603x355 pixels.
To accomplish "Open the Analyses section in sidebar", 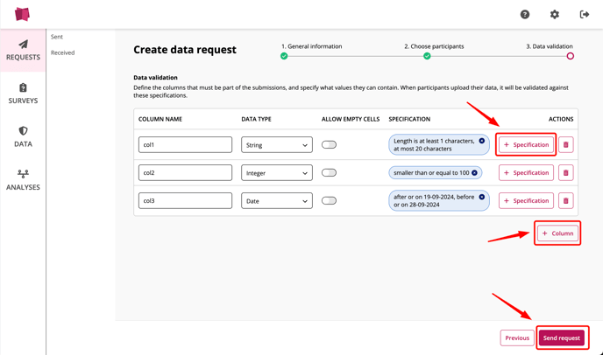I will (x=23, y=180).
